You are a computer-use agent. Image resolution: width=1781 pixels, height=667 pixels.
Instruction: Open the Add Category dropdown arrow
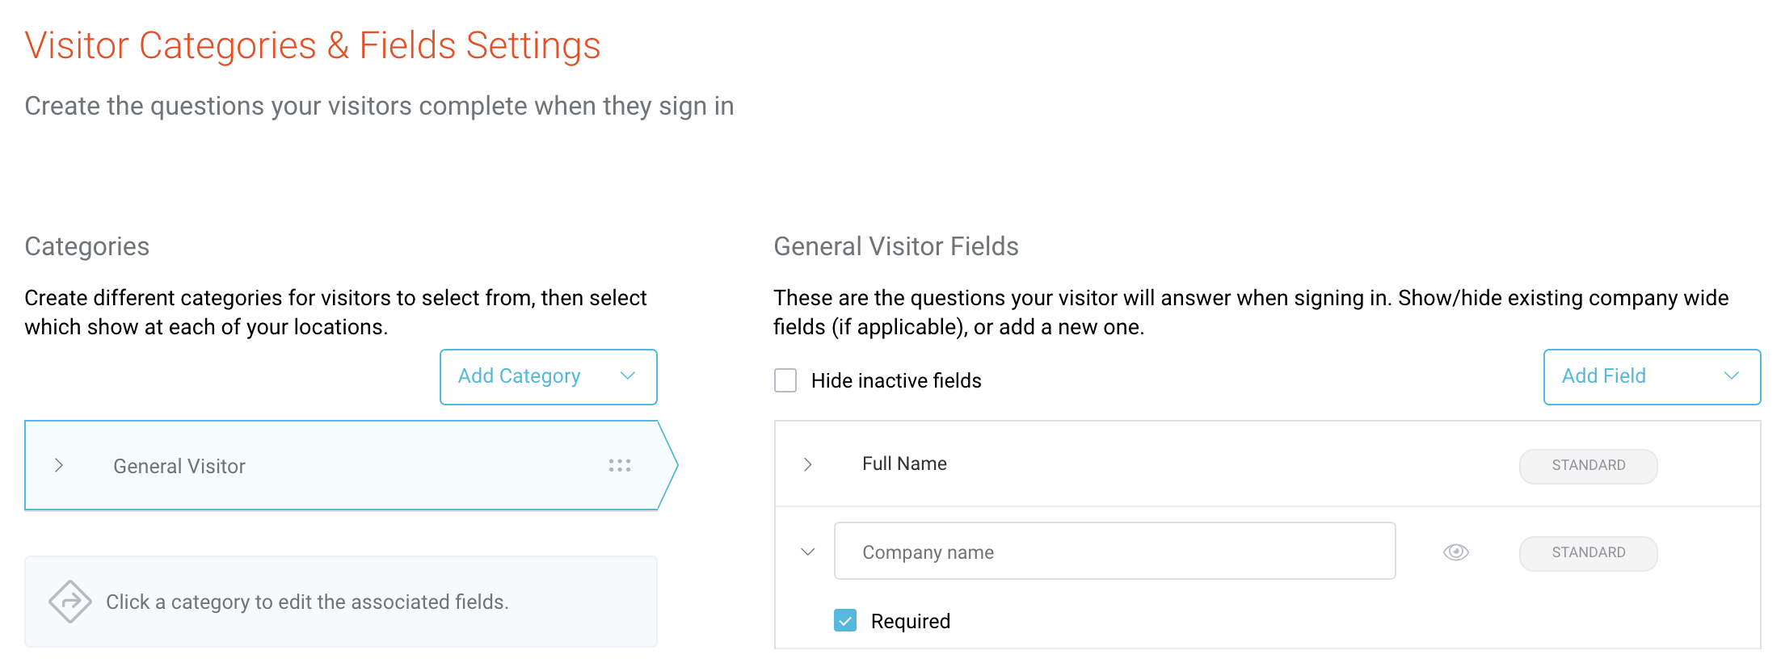[627, 375]
